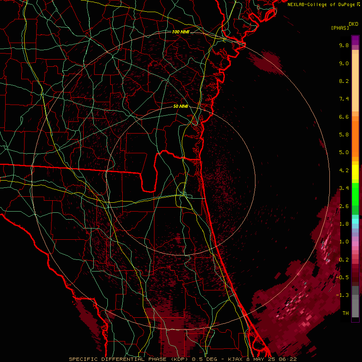Click the 8.2 scale value

(344, 81)
